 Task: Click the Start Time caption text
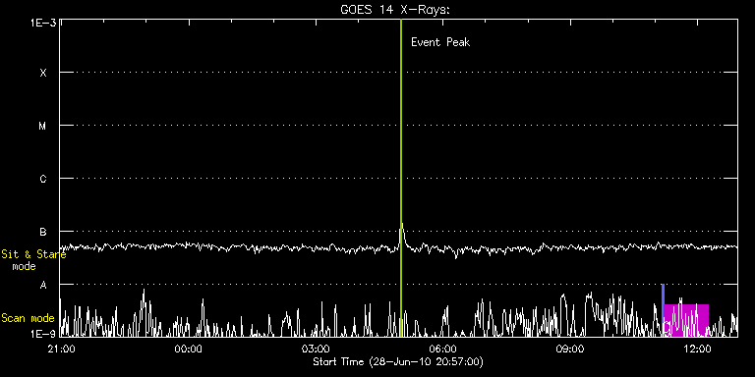tap(398, 361)
